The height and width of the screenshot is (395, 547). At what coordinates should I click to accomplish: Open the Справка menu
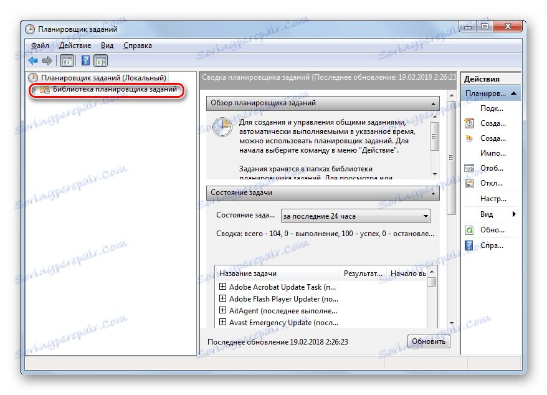(x=138, y=45)
